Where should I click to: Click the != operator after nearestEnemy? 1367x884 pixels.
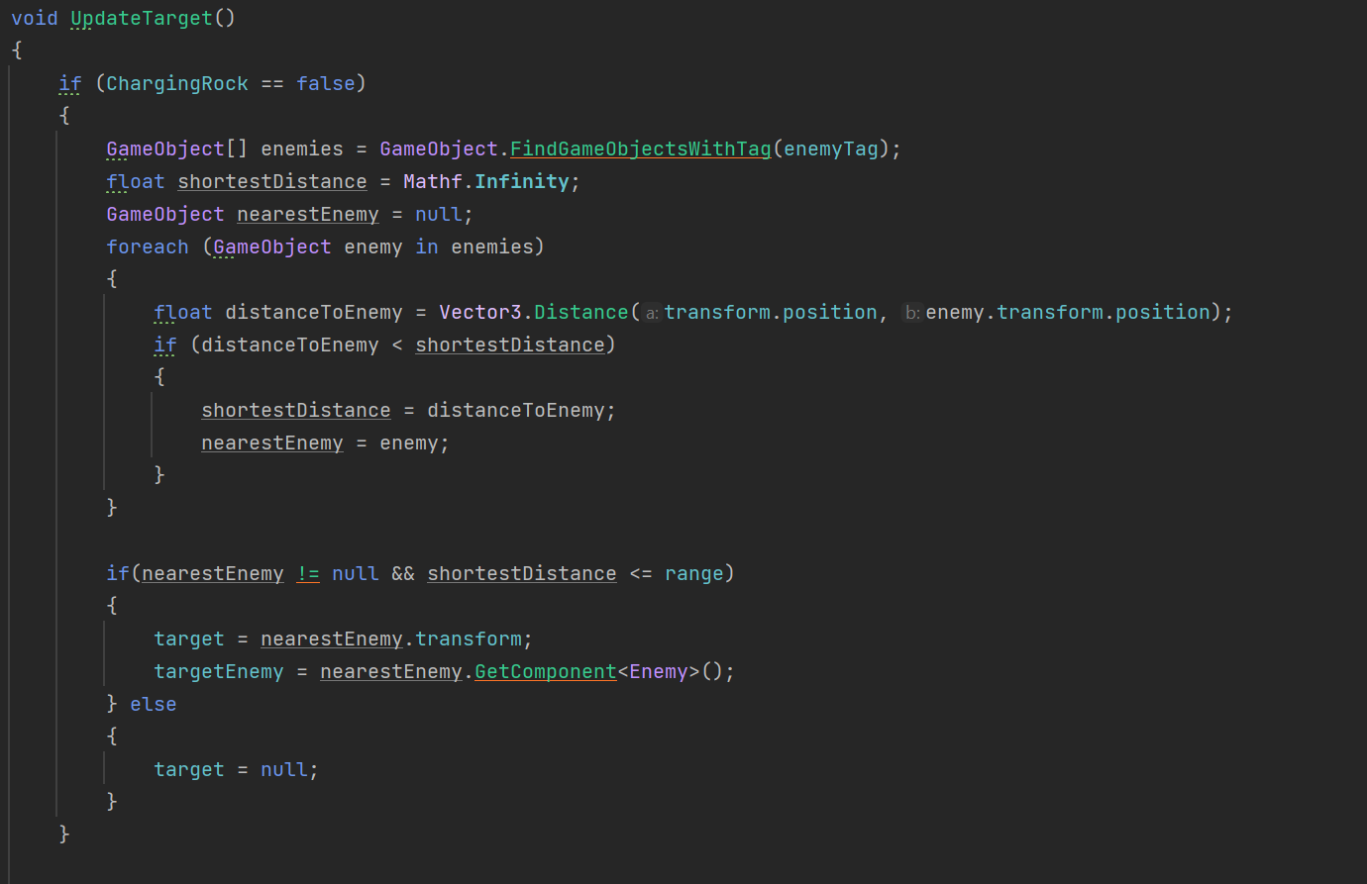pyautogui.click(x=308, y=573)
